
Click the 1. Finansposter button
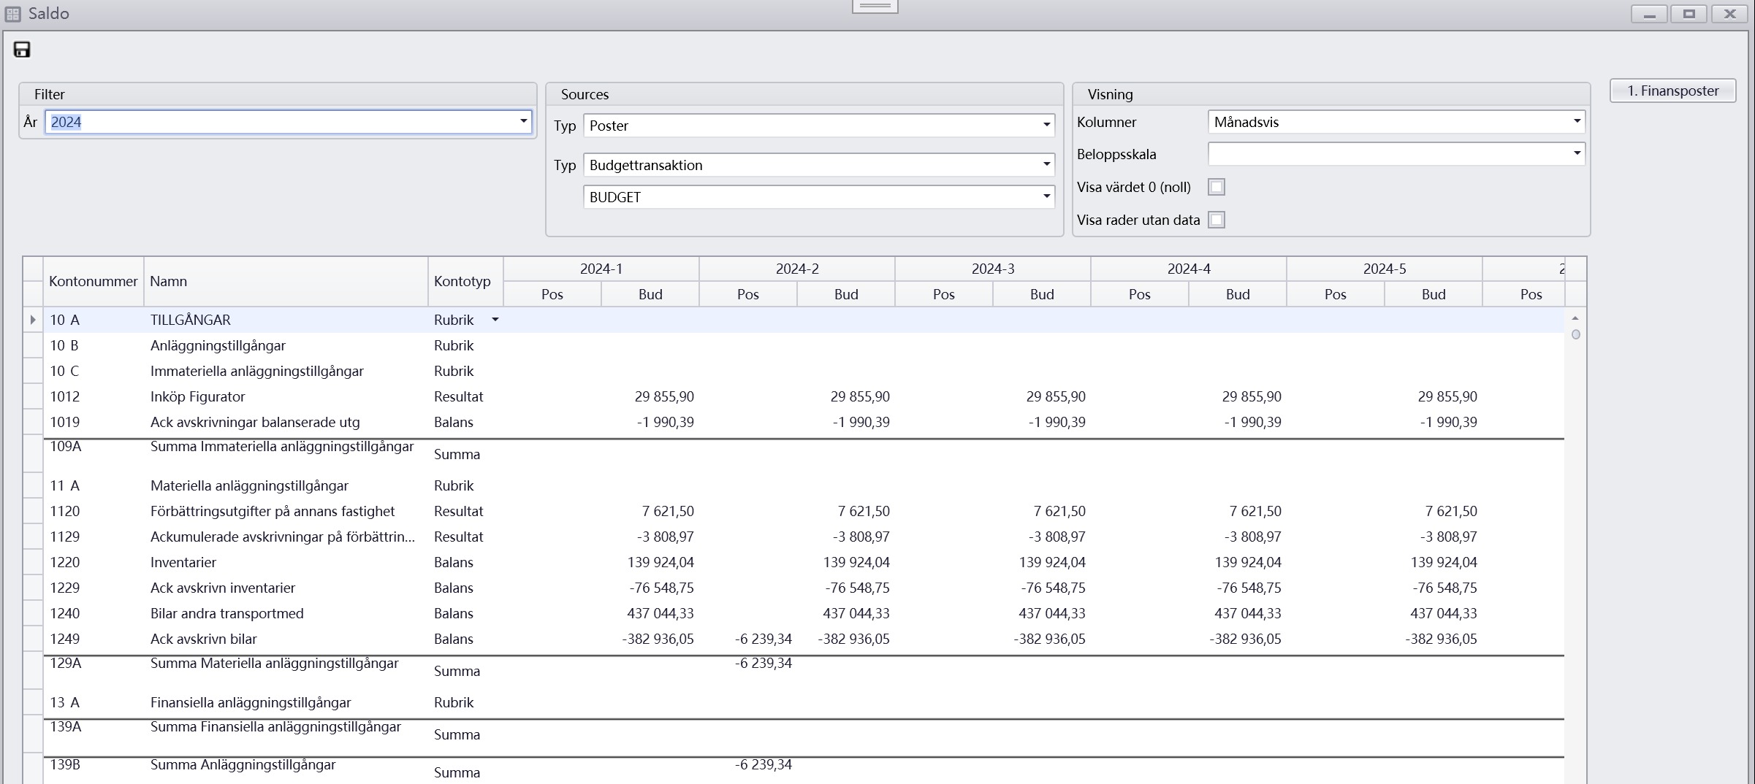(1672, 91)
